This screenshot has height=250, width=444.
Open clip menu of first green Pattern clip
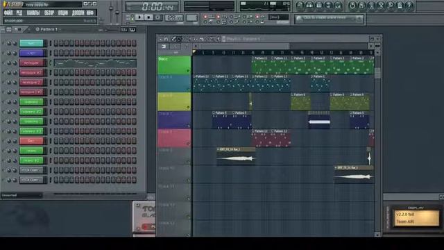(253, 58)
